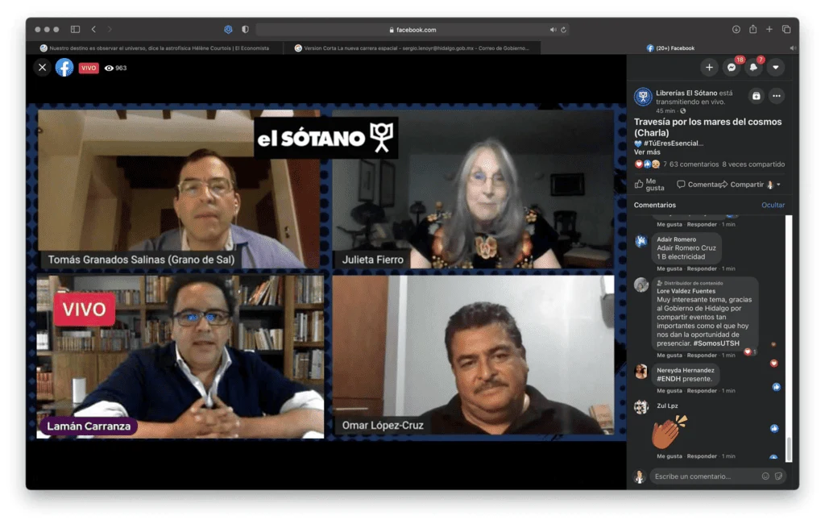Click the Facebook logo beside the VIVO badge
Viewport: 825px width, 524px height.
pyautogui.click(x=64, y=68)
